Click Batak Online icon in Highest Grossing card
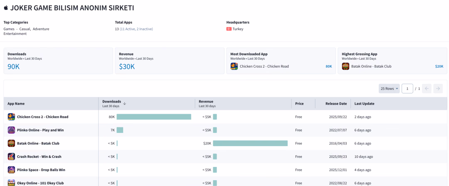The image size is (449, 186). click(x=345, y=66)
